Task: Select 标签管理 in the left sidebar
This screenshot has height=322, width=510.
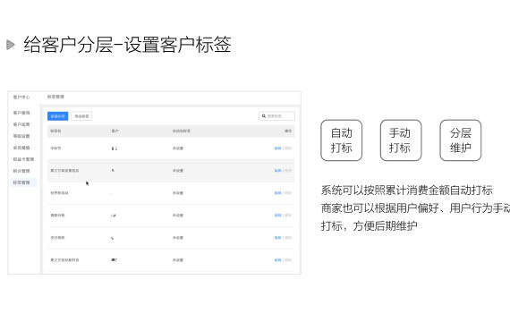Action: click(x=21, y=182)
